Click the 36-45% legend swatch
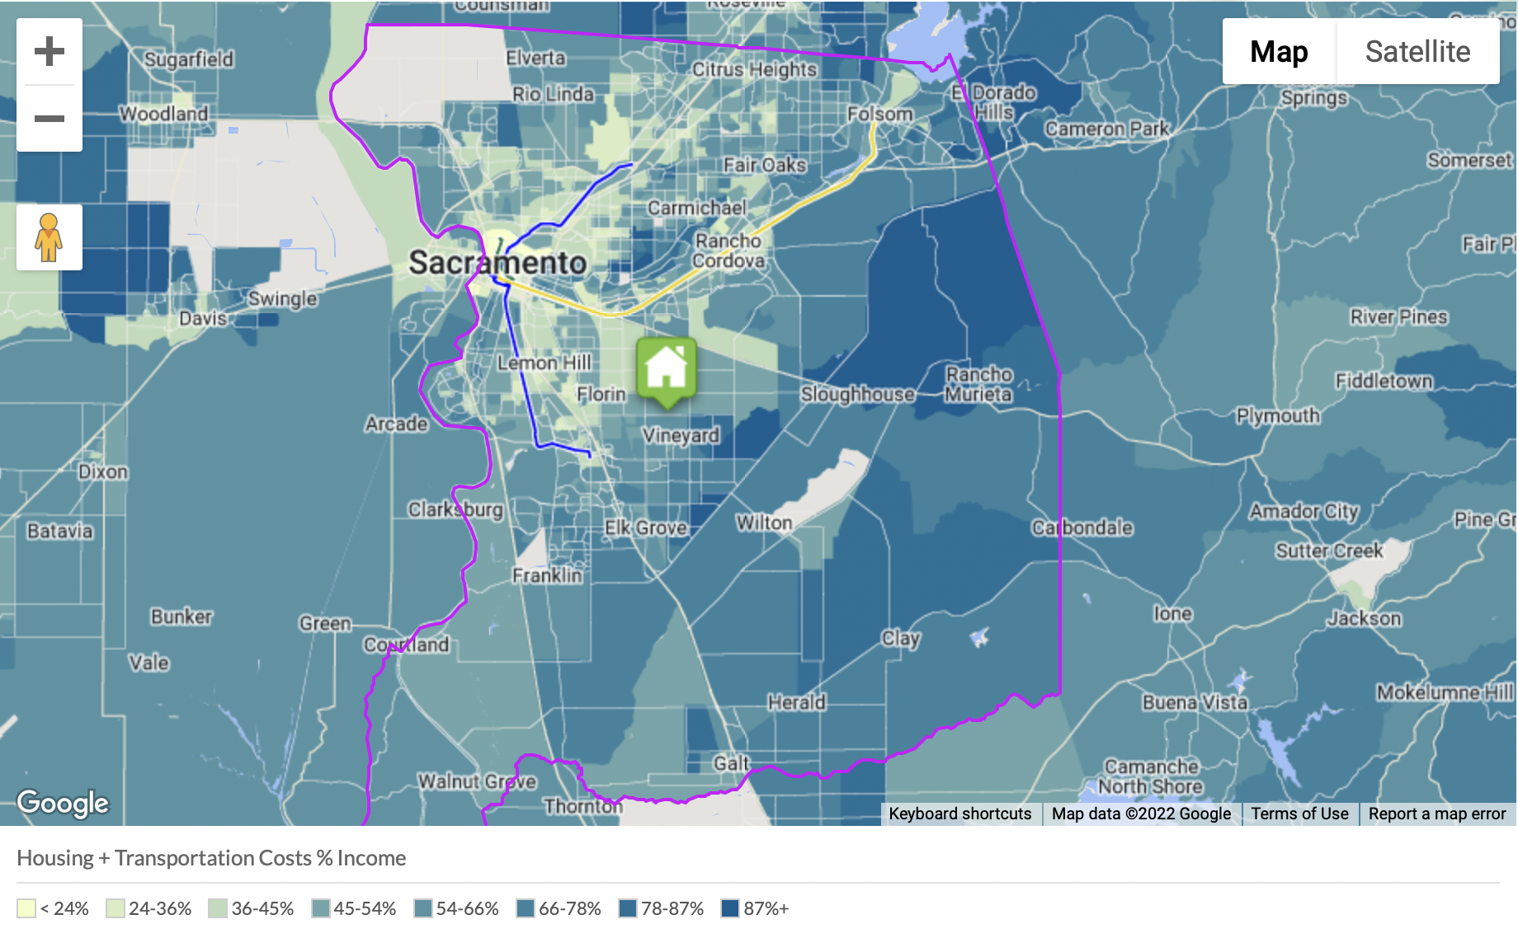 tap(218, 908)
